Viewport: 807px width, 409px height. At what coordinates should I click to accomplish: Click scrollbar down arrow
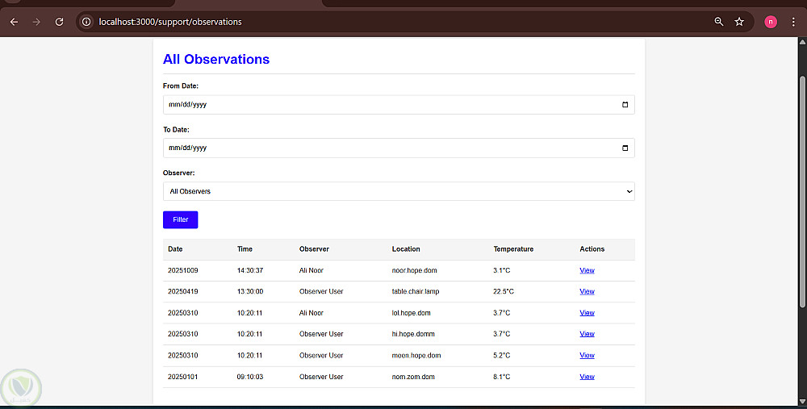pos(802,401)
